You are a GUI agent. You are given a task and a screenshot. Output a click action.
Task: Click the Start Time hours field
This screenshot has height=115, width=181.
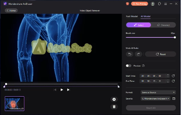click(x=143, y=76)
